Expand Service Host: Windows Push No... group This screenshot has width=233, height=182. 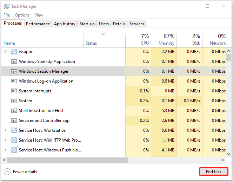[6, 150]
